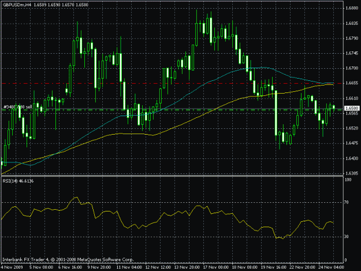Click the RSI scale level 30
The width and height of the screenshot is (361, 271).
347,236
